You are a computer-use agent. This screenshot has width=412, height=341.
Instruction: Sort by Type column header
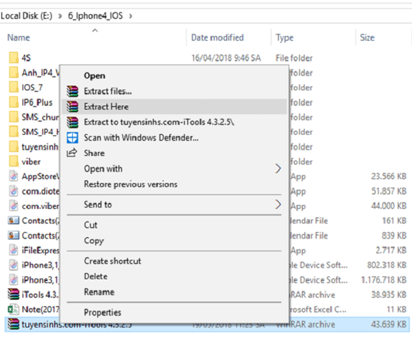coord(285,38)
